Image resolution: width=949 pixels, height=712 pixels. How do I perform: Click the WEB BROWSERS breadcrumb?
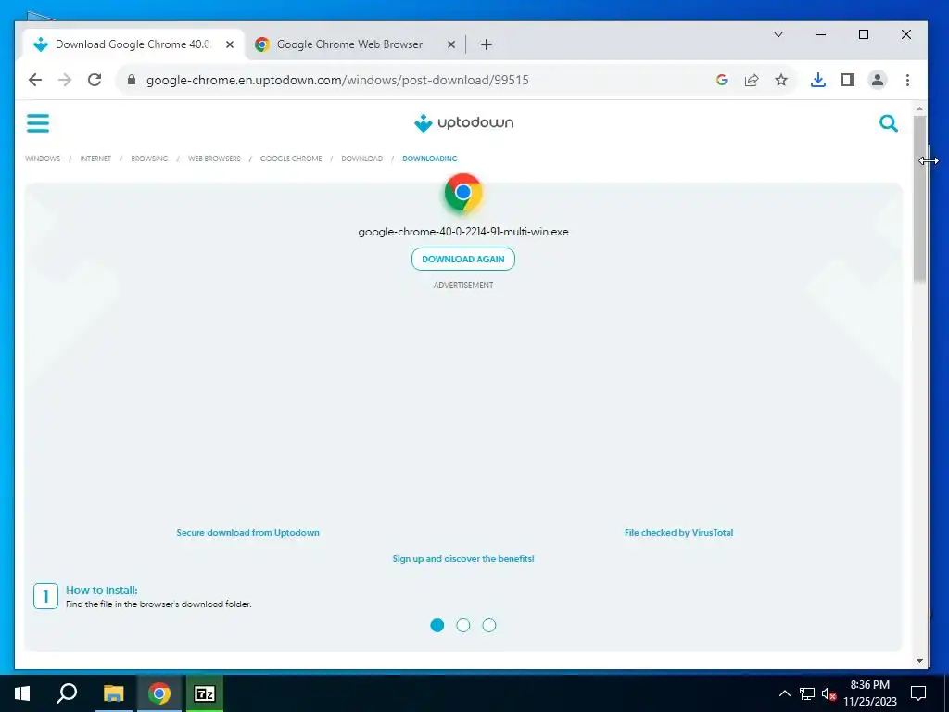click(x=214, y=159)
